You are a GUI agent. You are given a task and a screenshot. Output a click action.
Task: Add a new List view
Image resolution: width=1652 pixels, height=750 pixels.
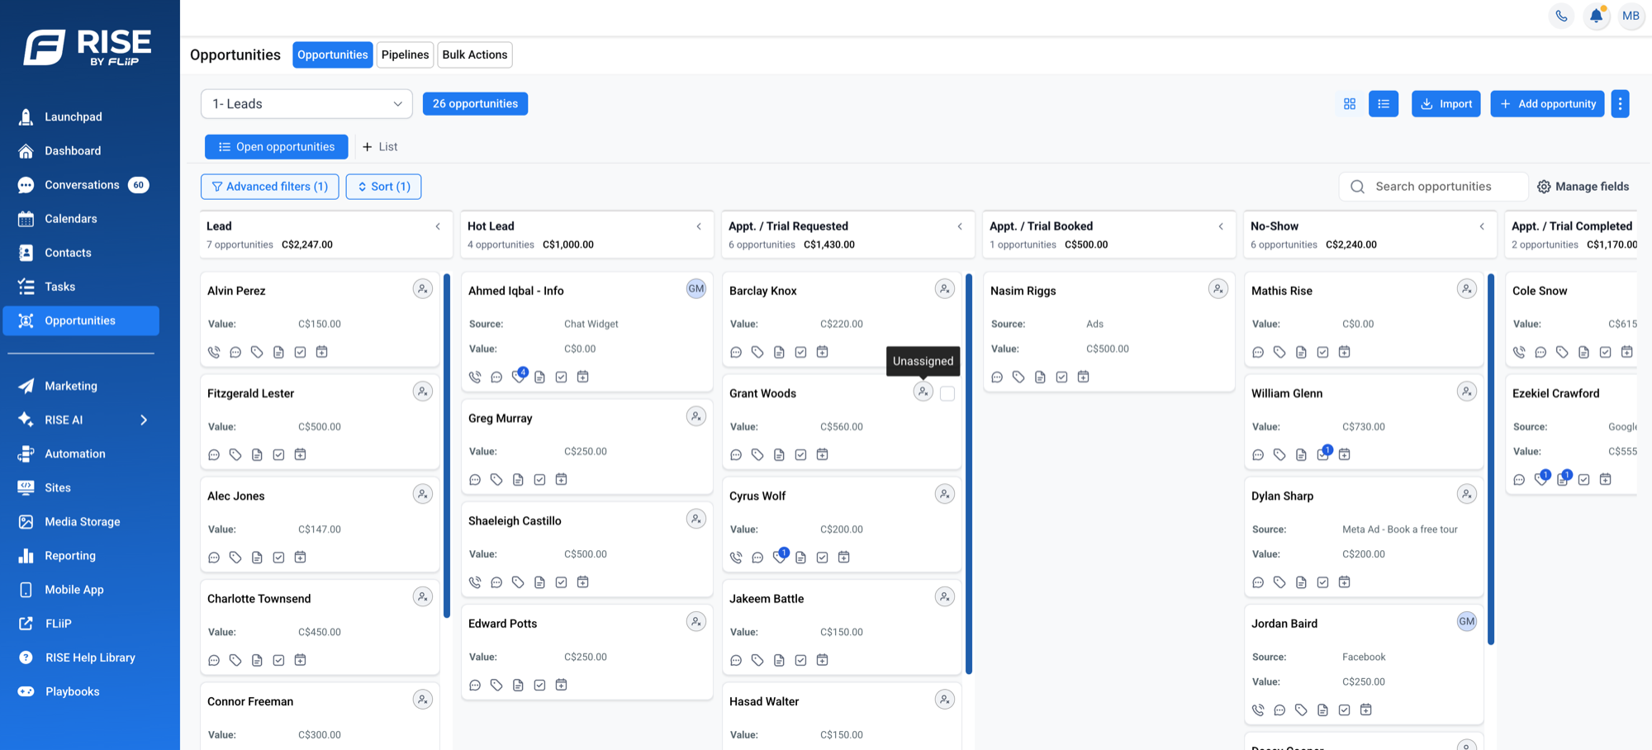coord(380,147)
